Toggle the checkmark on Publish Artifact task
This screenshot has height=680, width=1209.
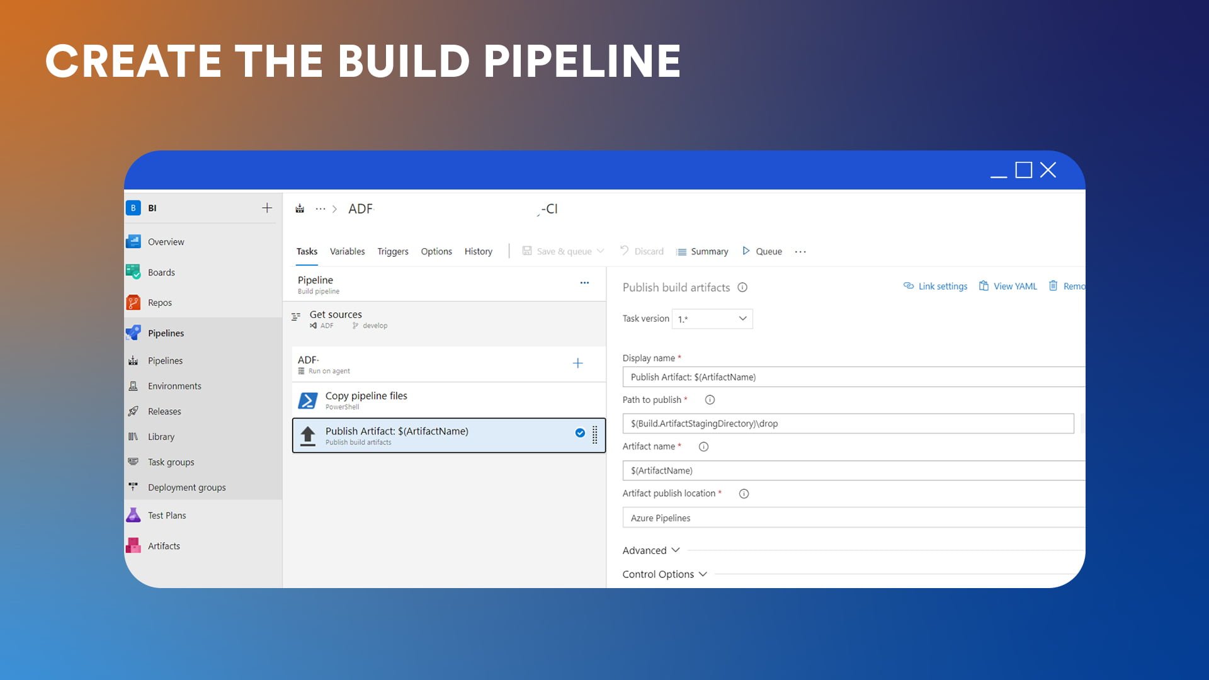point(580,433)
